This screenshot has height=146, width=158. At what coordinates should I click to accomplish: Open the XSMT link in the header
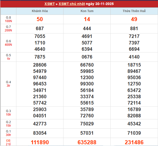coord(50,4)
